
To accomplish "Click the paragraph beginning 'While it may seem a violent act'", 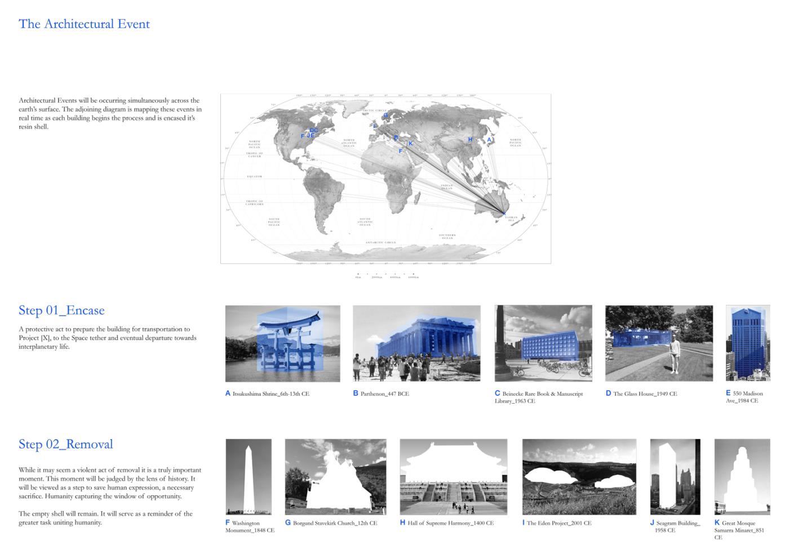I will pyautogui.click(x=110, y=483).
